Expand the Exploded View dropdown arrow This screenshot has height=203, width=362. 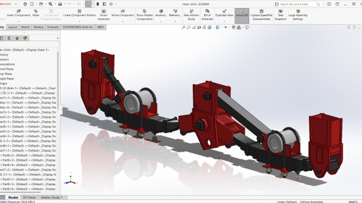(224, 22)
